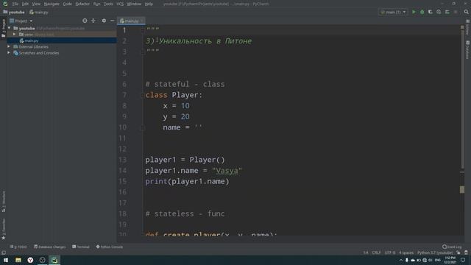This screenshot has width=471, height=265.
Task: Open the VCS menu
Action: pos(120,4)
